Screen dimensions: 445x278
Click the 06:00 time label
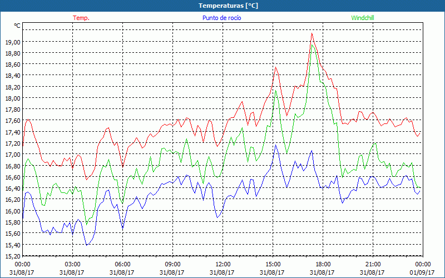tap(122, 265)
